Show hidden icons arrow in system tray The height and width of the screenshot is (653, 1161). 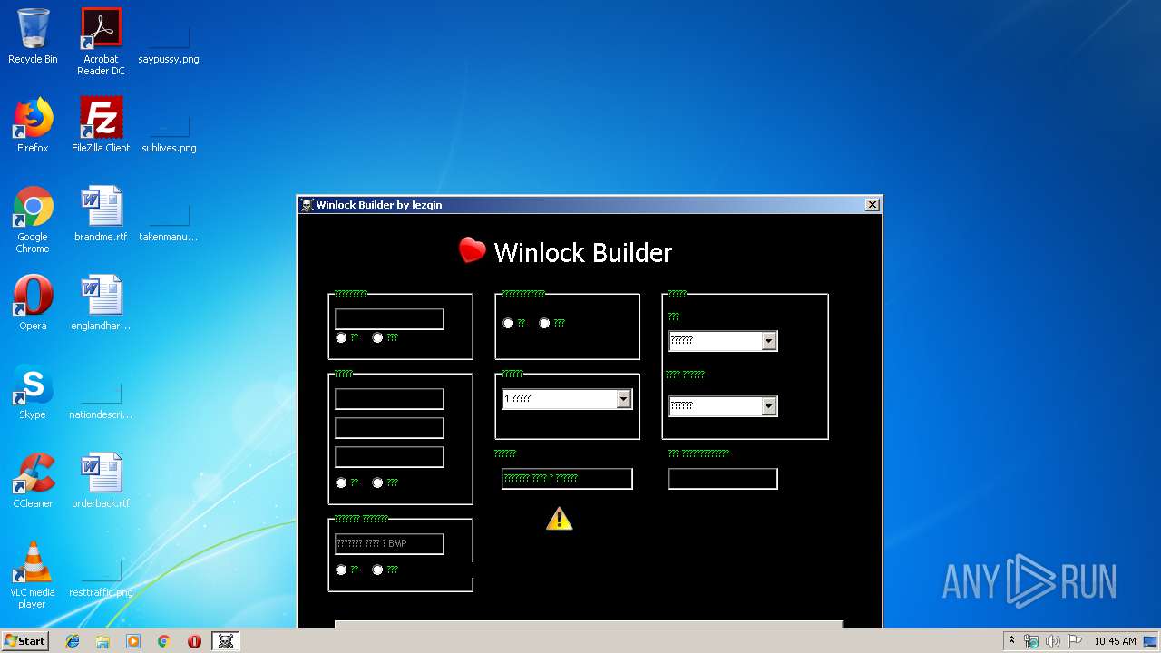pyautogui.click(x=1011, y=641)
